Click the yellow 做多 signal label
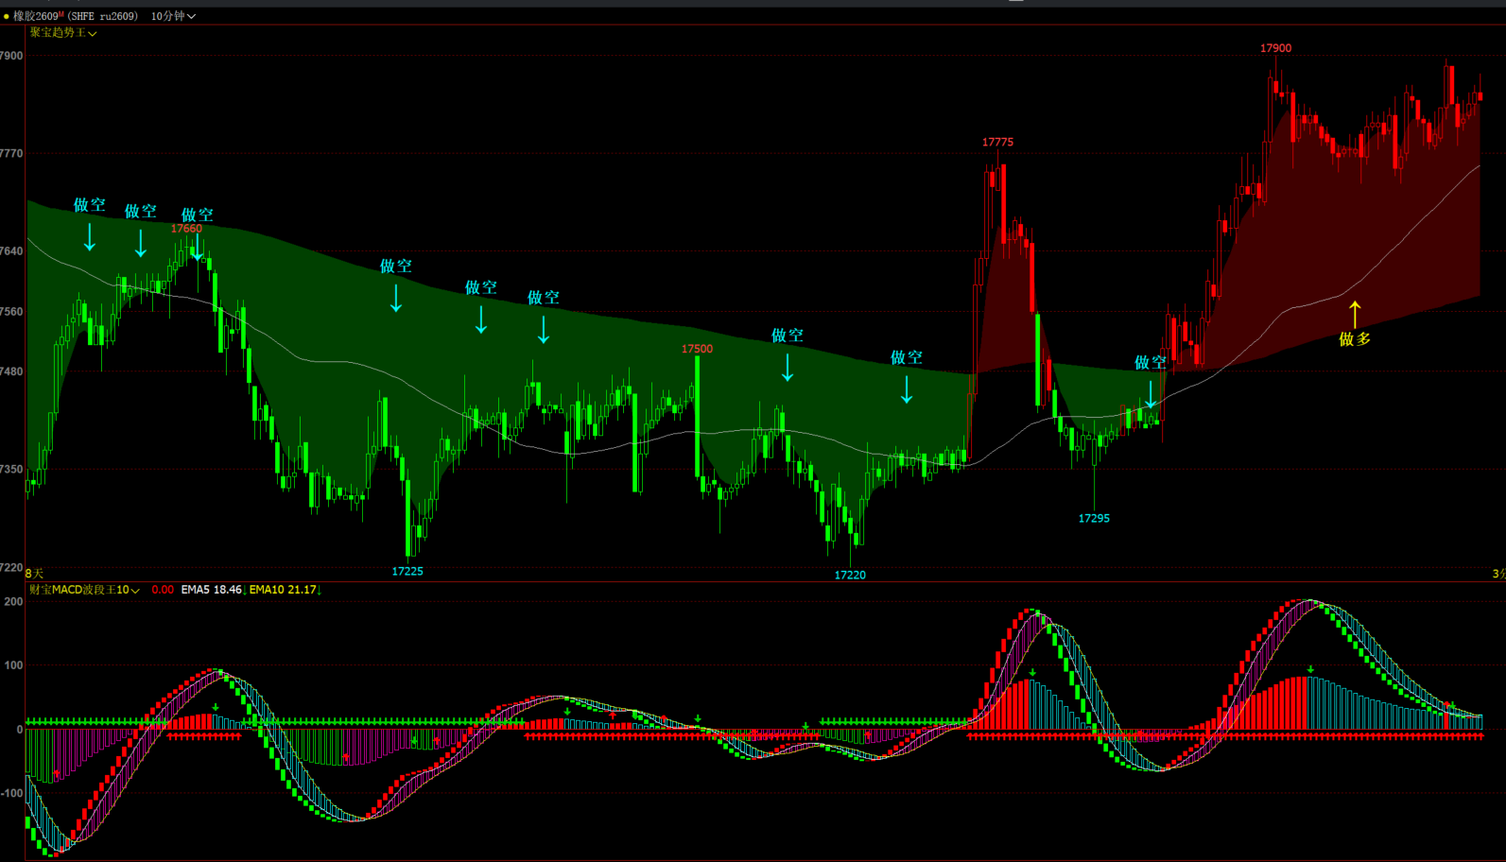This screenshot has width=1506, height=862. pyautogui.click(x=1355, y=338)
